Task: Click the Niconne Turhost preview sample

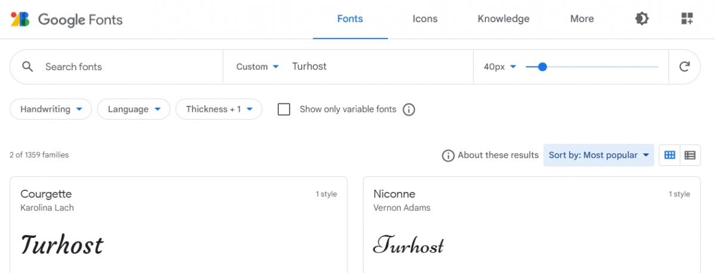Action: (409, 244)
